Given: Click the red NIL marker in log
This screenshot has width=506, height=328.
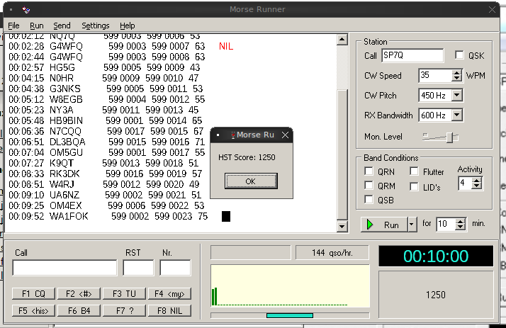Looking at the screenshot, I should click(x=226, y=47).
